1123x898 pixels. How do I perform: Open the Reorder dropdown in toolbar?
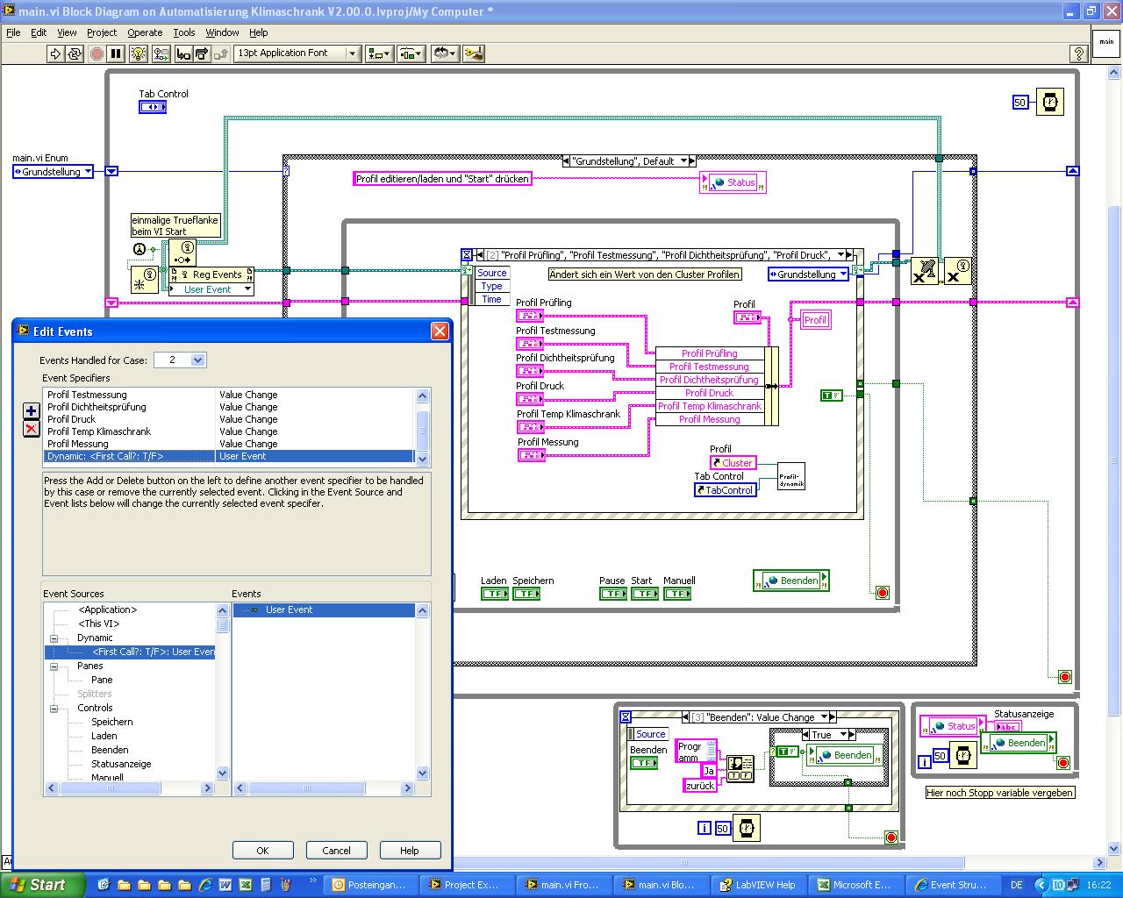tap(445, 53)
